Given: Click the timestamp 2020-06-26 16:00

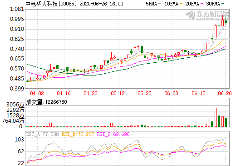Looking at the screenshot, I should click(101, 4).
